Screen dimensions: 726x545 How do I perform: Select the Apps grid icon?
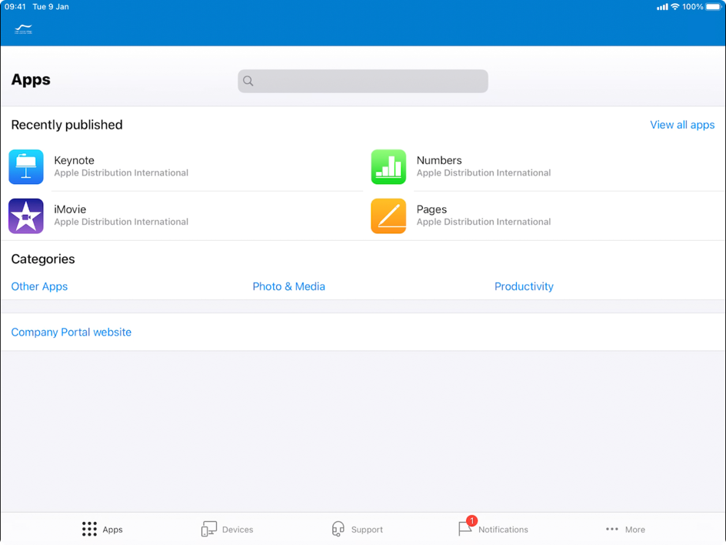point(89,529)
